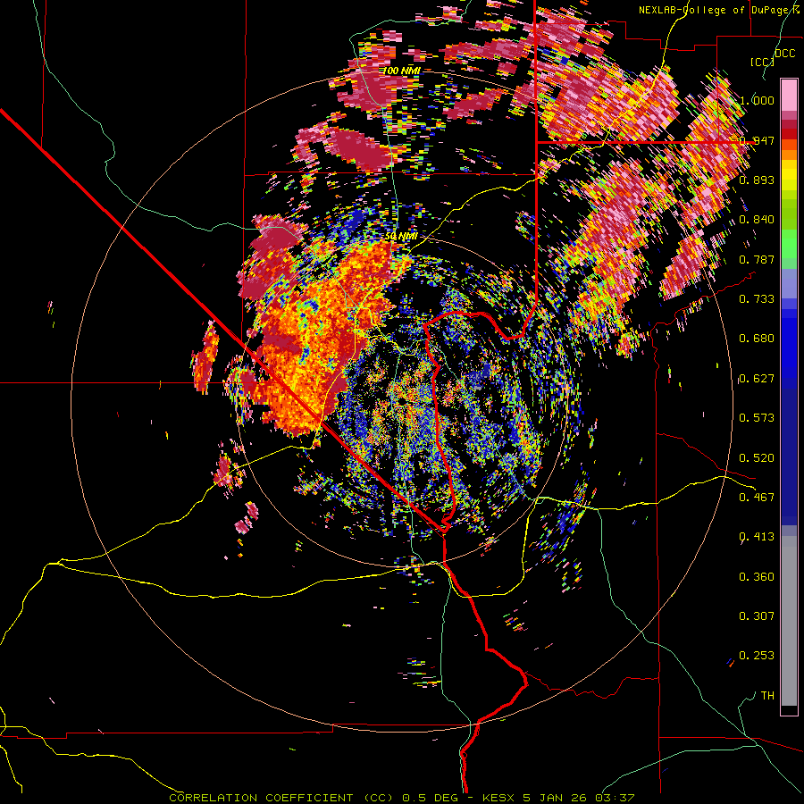804x804 pixels.
Task: Click the 0.253 scale value
Action: [757, 656]
